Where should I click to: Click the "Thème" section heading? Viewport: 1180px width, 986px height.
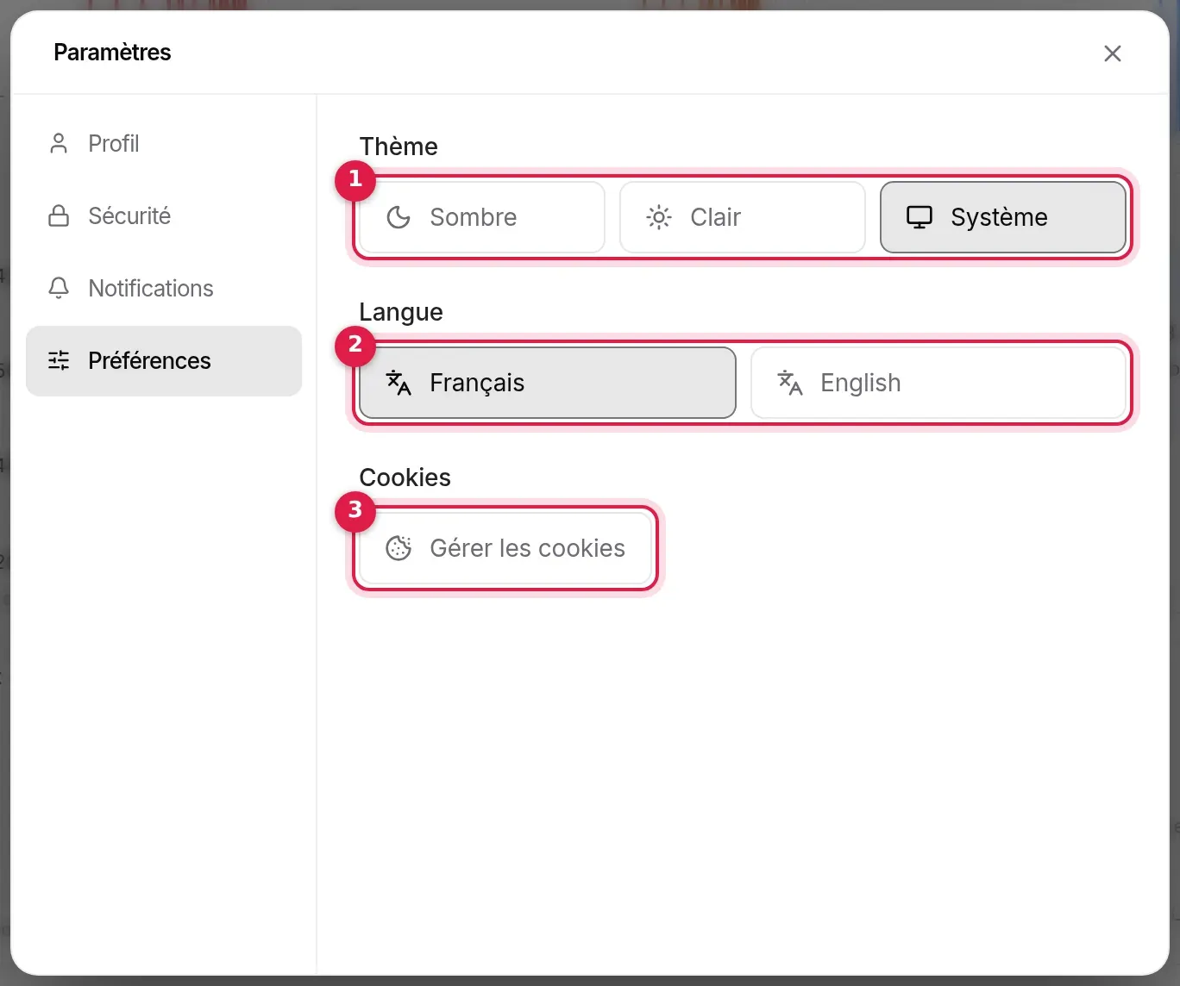[x=399, y=147]
